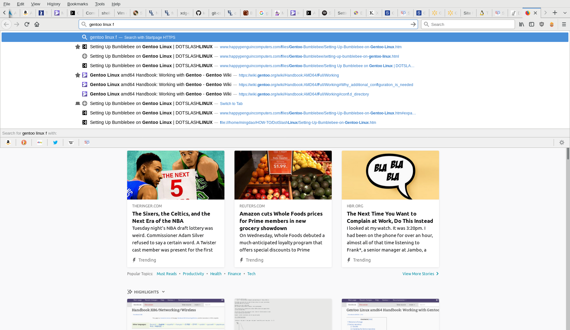Open the HBR complain at work story
This screenshot has height=330, width=570.
(390, 209)
